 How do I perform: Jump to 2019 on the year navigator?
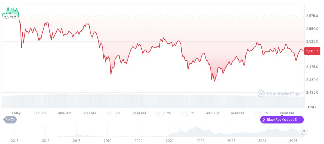(108, 141)
